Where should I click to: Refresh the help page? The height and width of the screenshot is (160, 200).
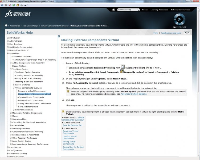[14, 5]
